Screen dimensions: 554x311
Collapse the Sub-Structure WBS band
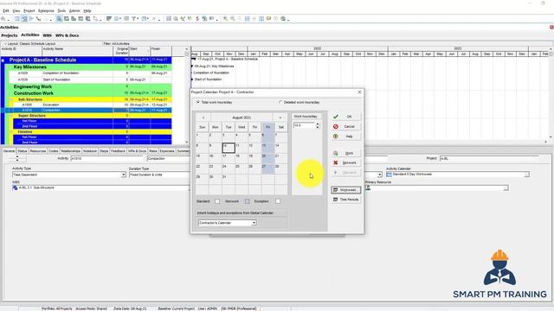11,100
